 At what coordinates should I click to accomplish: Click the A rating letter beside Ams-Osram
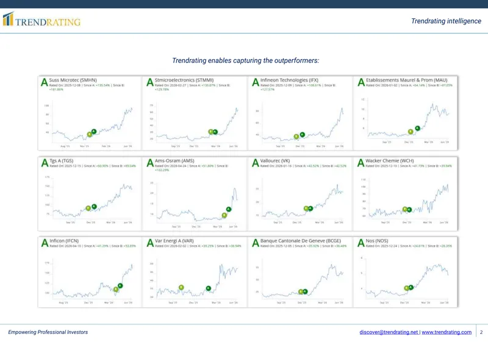pyautogui.click(x=150, y=163)
